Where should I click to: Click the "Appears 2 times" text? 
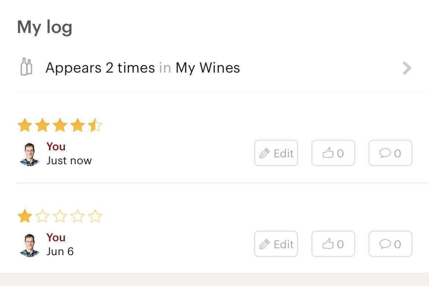[x=100, y=68]
